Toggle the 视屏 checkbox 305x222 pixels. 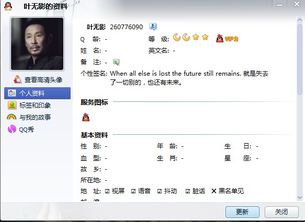tap(107, 191)
